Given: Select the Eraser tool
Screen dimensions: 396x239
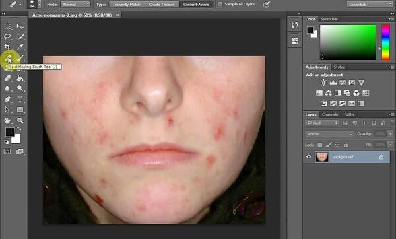Looking at the screenshot, I should [x=7, y=78].
